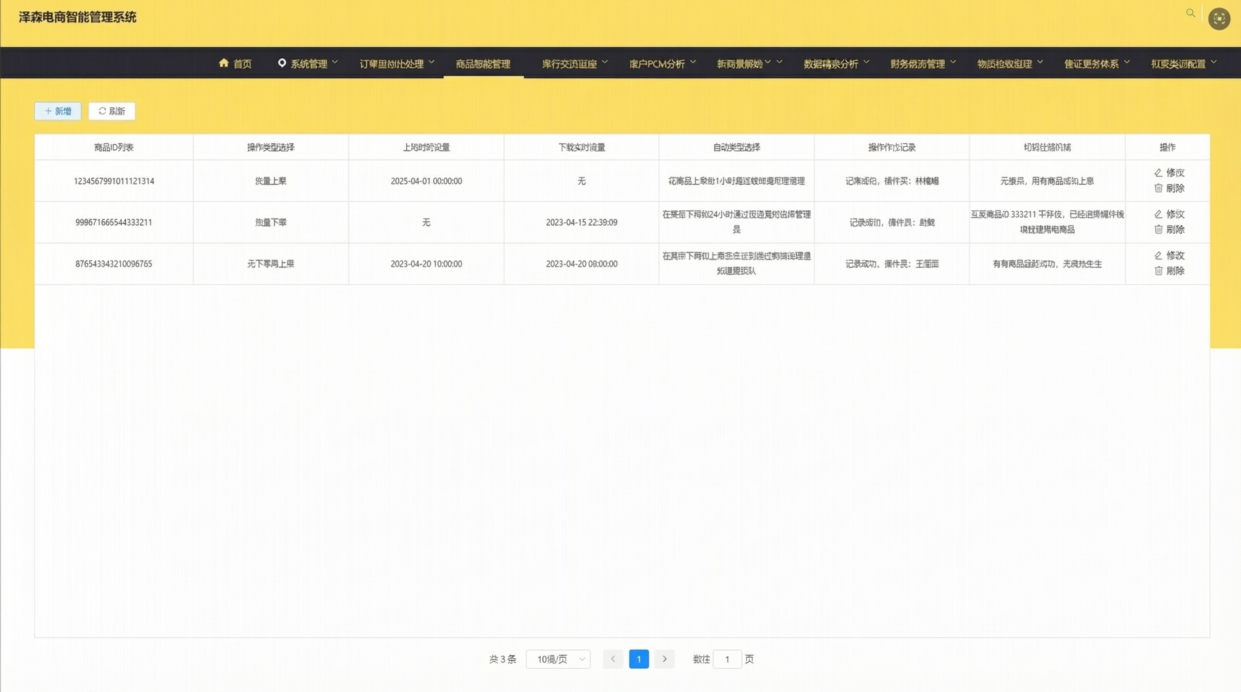The image size is (1241, 692).
Task: Expand the 财务 management menu
Action: [923, 64]
